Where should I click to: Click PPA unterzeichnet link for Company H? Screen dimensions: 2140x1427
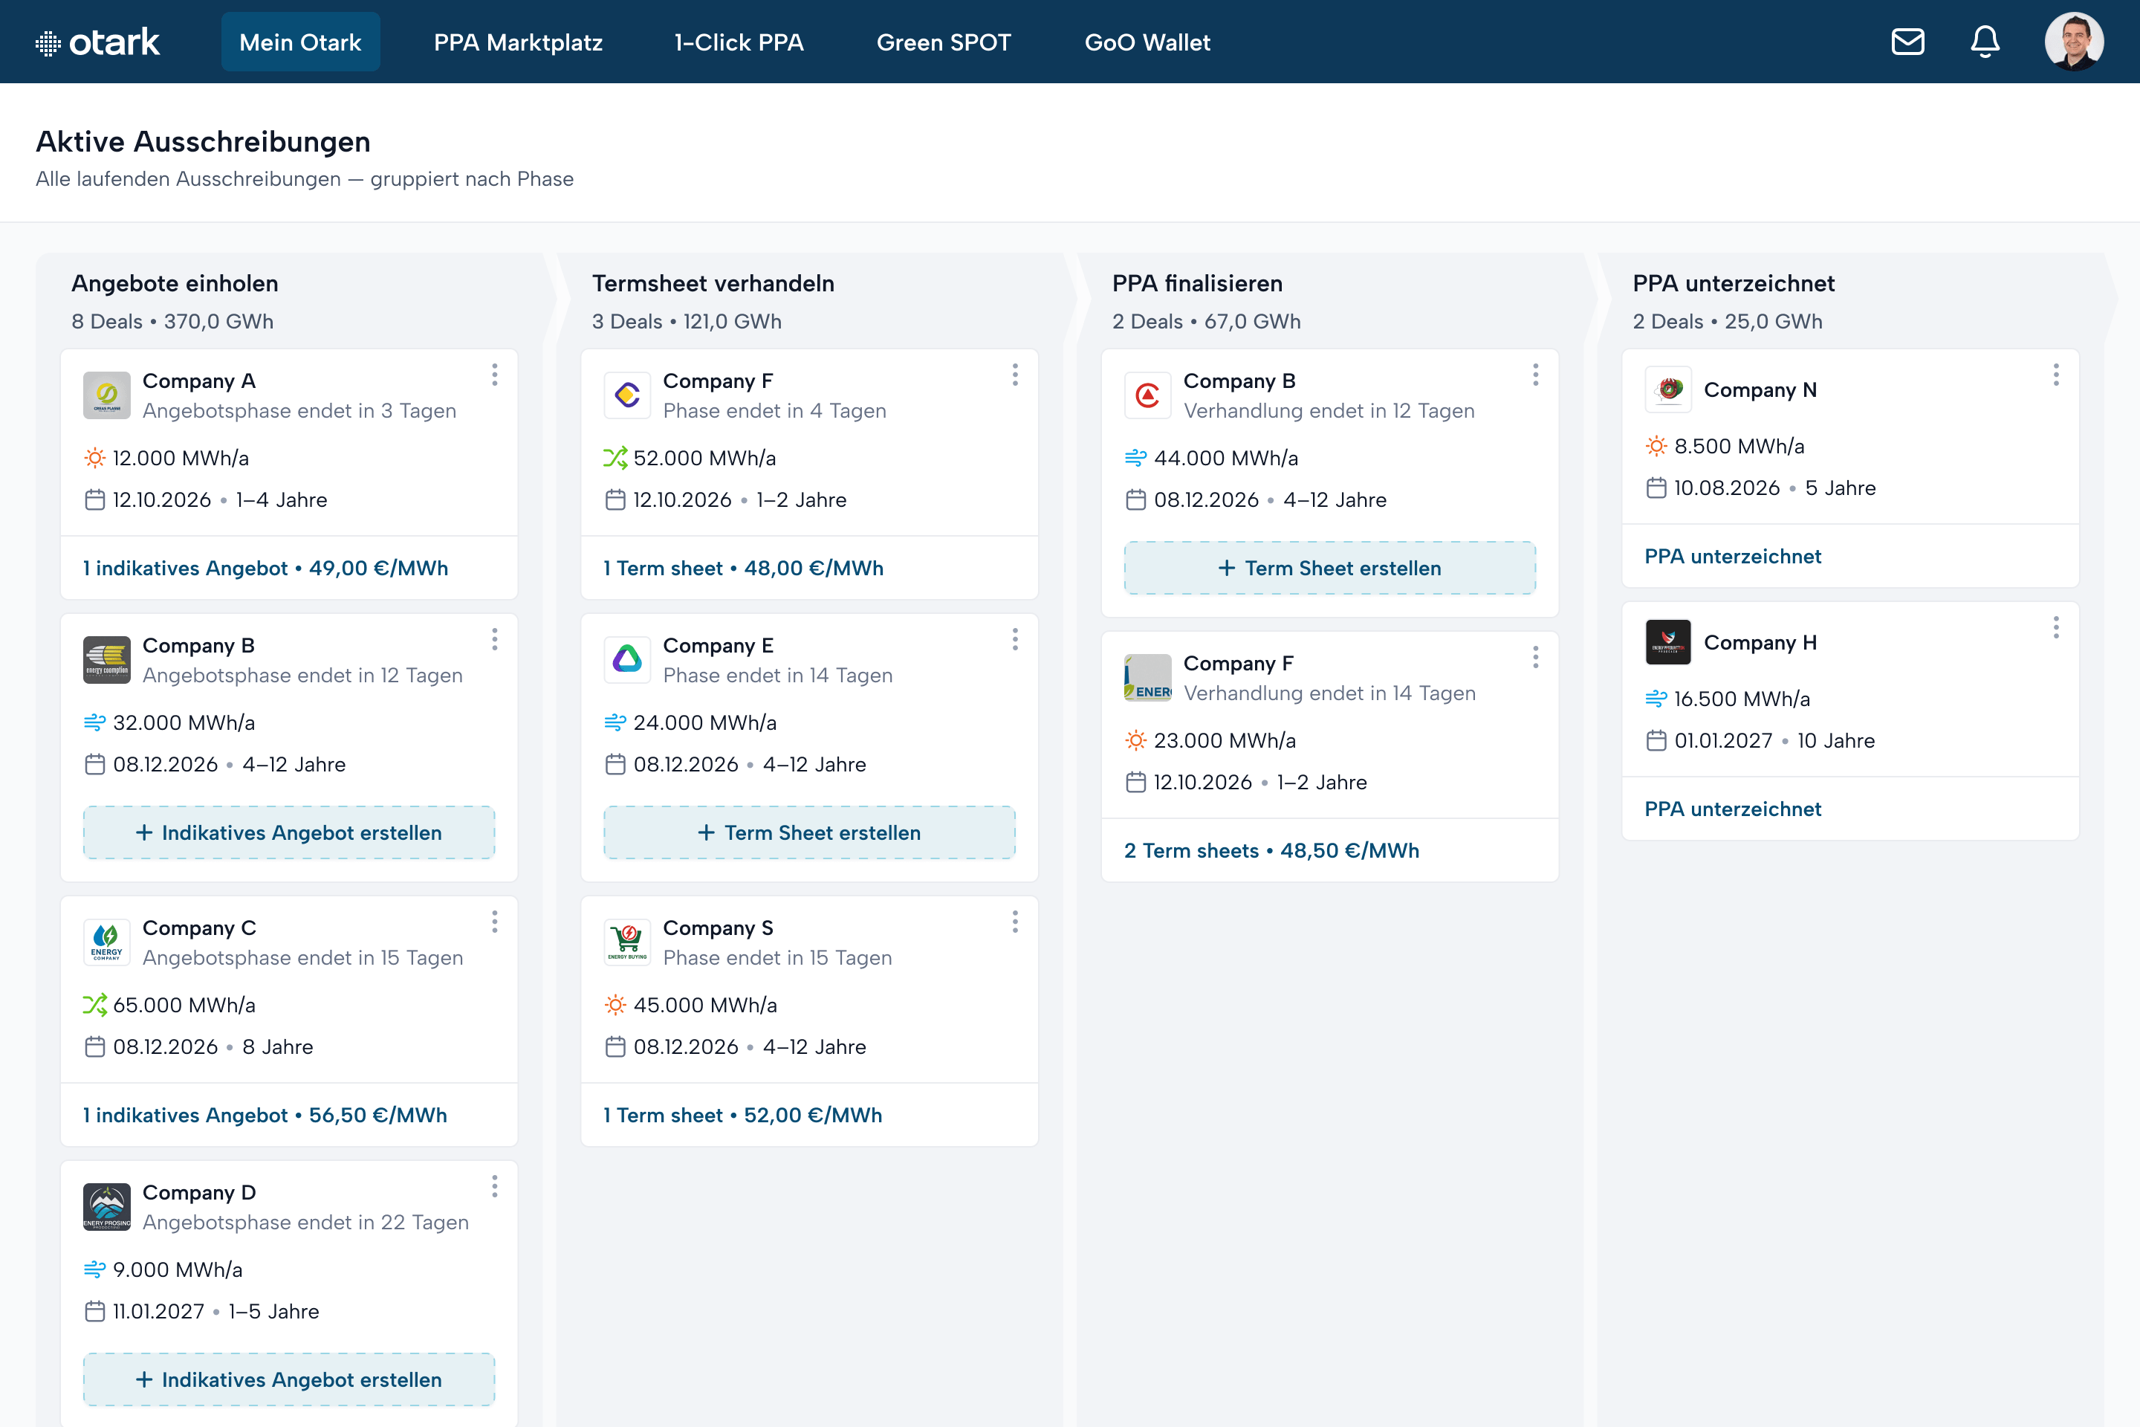[x=1732, y=809]
